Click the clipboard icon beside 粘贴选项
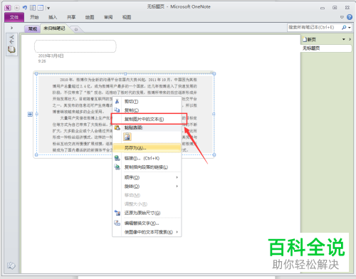Screen dimensions: 356x279 tap(117, 127)
